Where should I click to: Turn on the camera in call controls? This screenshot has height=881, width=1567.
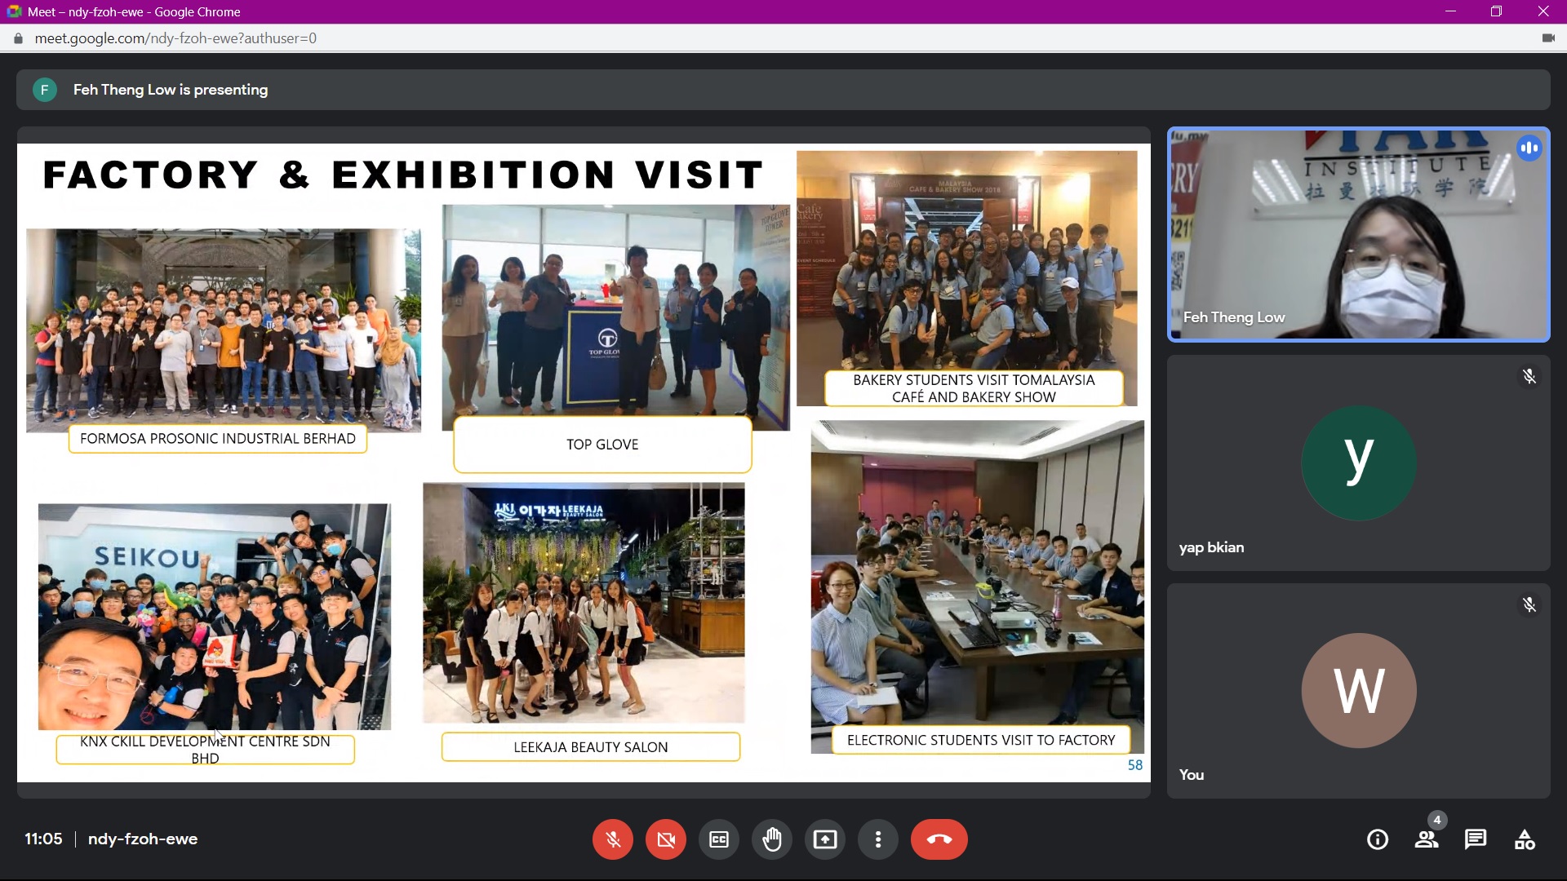point(666,839)
